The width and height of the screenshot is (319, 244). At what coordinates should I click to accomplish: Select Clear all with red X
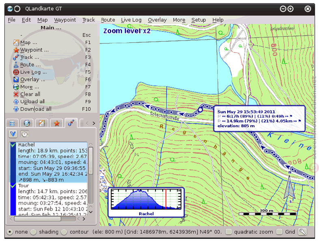pos(52,94)
